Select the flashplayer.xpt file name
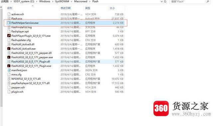Screen dimensions: 213x126 (20, 31)
